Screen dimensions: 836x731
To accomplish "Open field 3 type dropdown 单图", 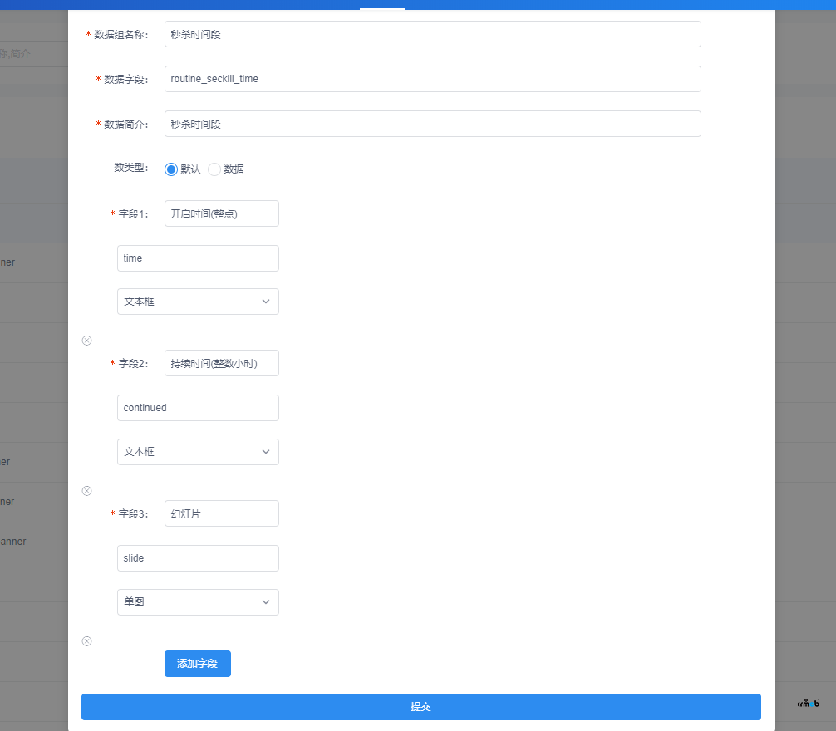I will pos(198,602).
